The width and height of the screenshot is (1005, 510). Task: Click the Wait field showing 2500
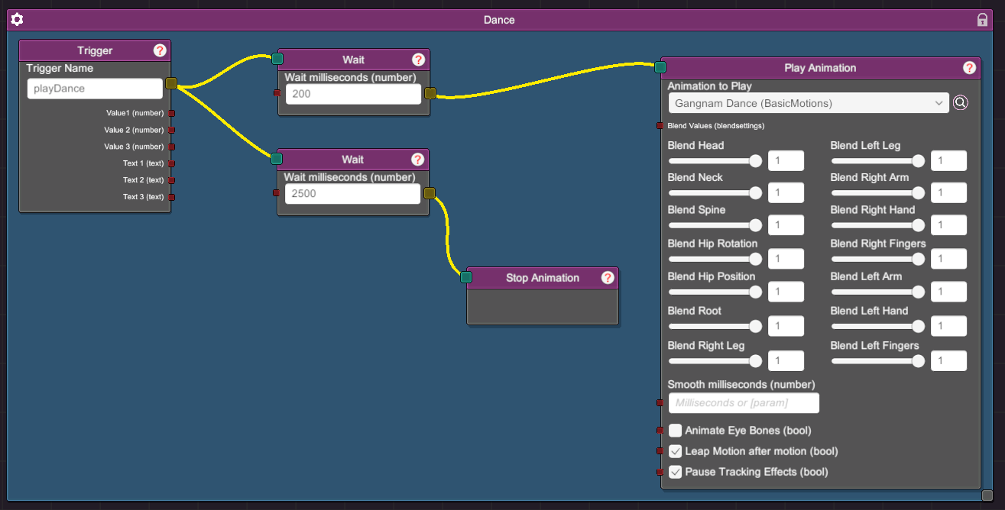coord(353,194)
